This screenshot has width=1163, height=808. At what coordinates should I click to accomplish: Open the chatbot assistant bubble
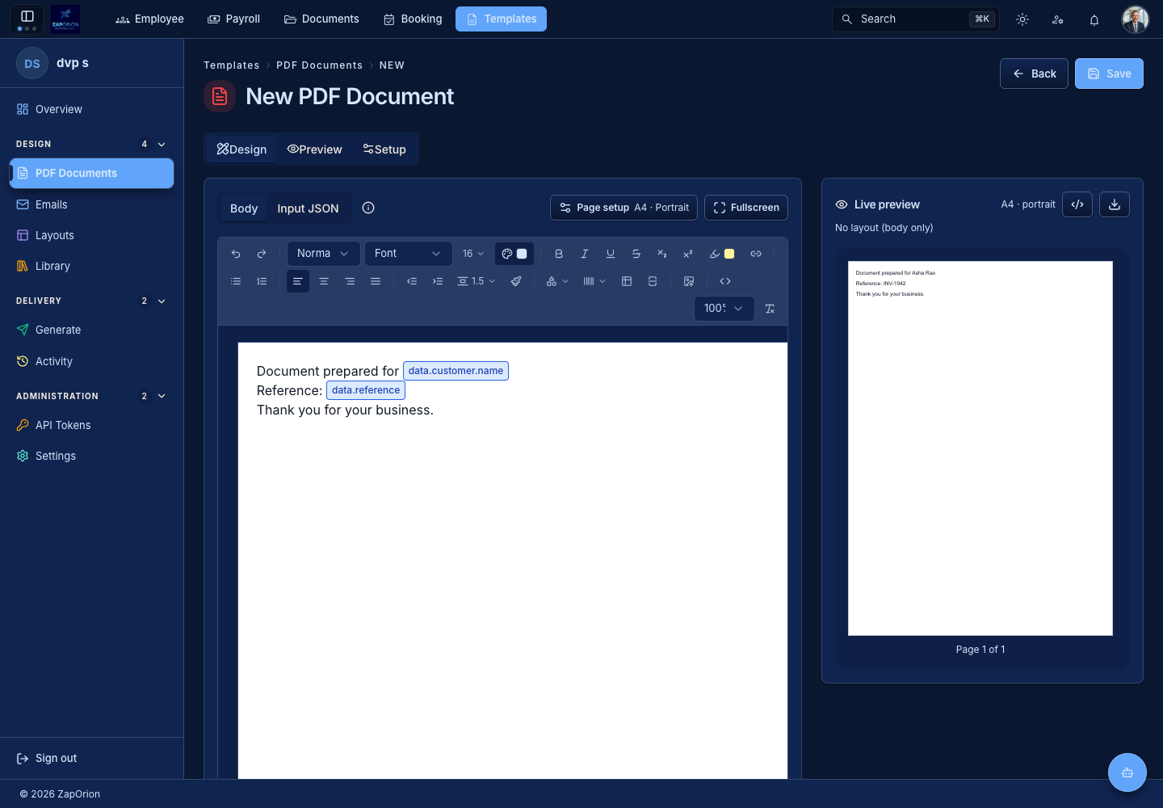point(1127,772)
